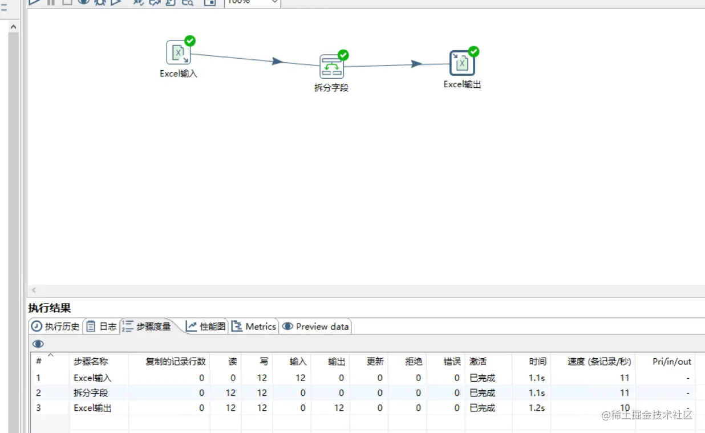Click the row number 3 cell
Viewport: 705px width, 433px height.
pyautogui.click(x=38, y=408)
